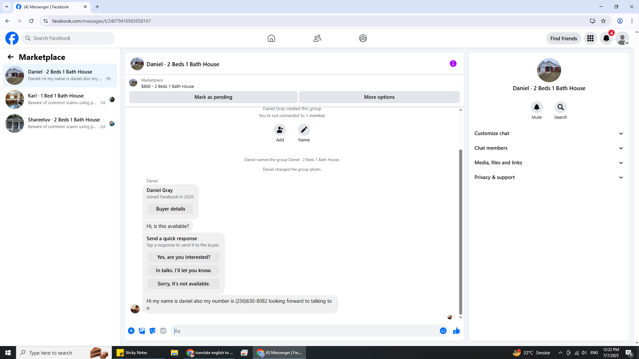Open the Facebook logo home link
The height and width of the screenshot is (359, 639).
[x=12, y=38]
